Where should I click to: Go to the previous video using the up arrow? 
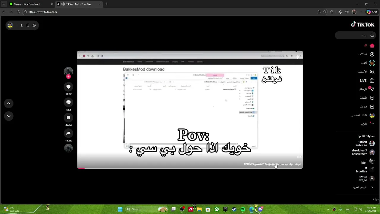tap(9, 103)
